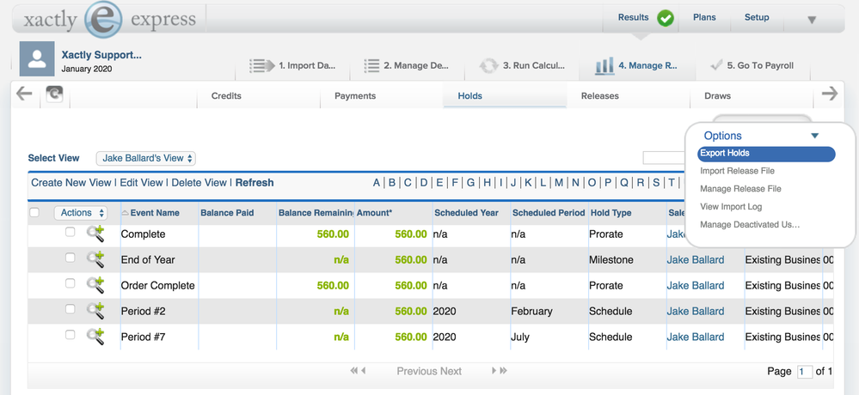Select Manage Deactivated Users option

(750, 225)
